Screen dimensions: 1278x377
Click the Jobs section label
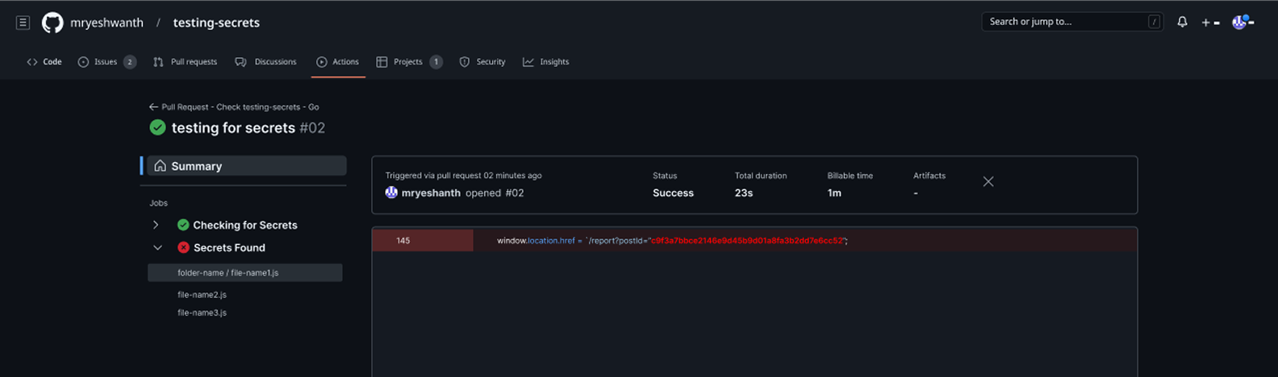tap(158, 203)
